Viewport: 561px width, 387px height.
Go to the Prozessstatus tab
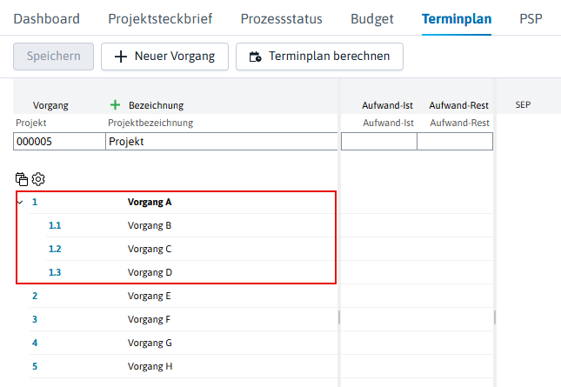click(x=281, y=18)
